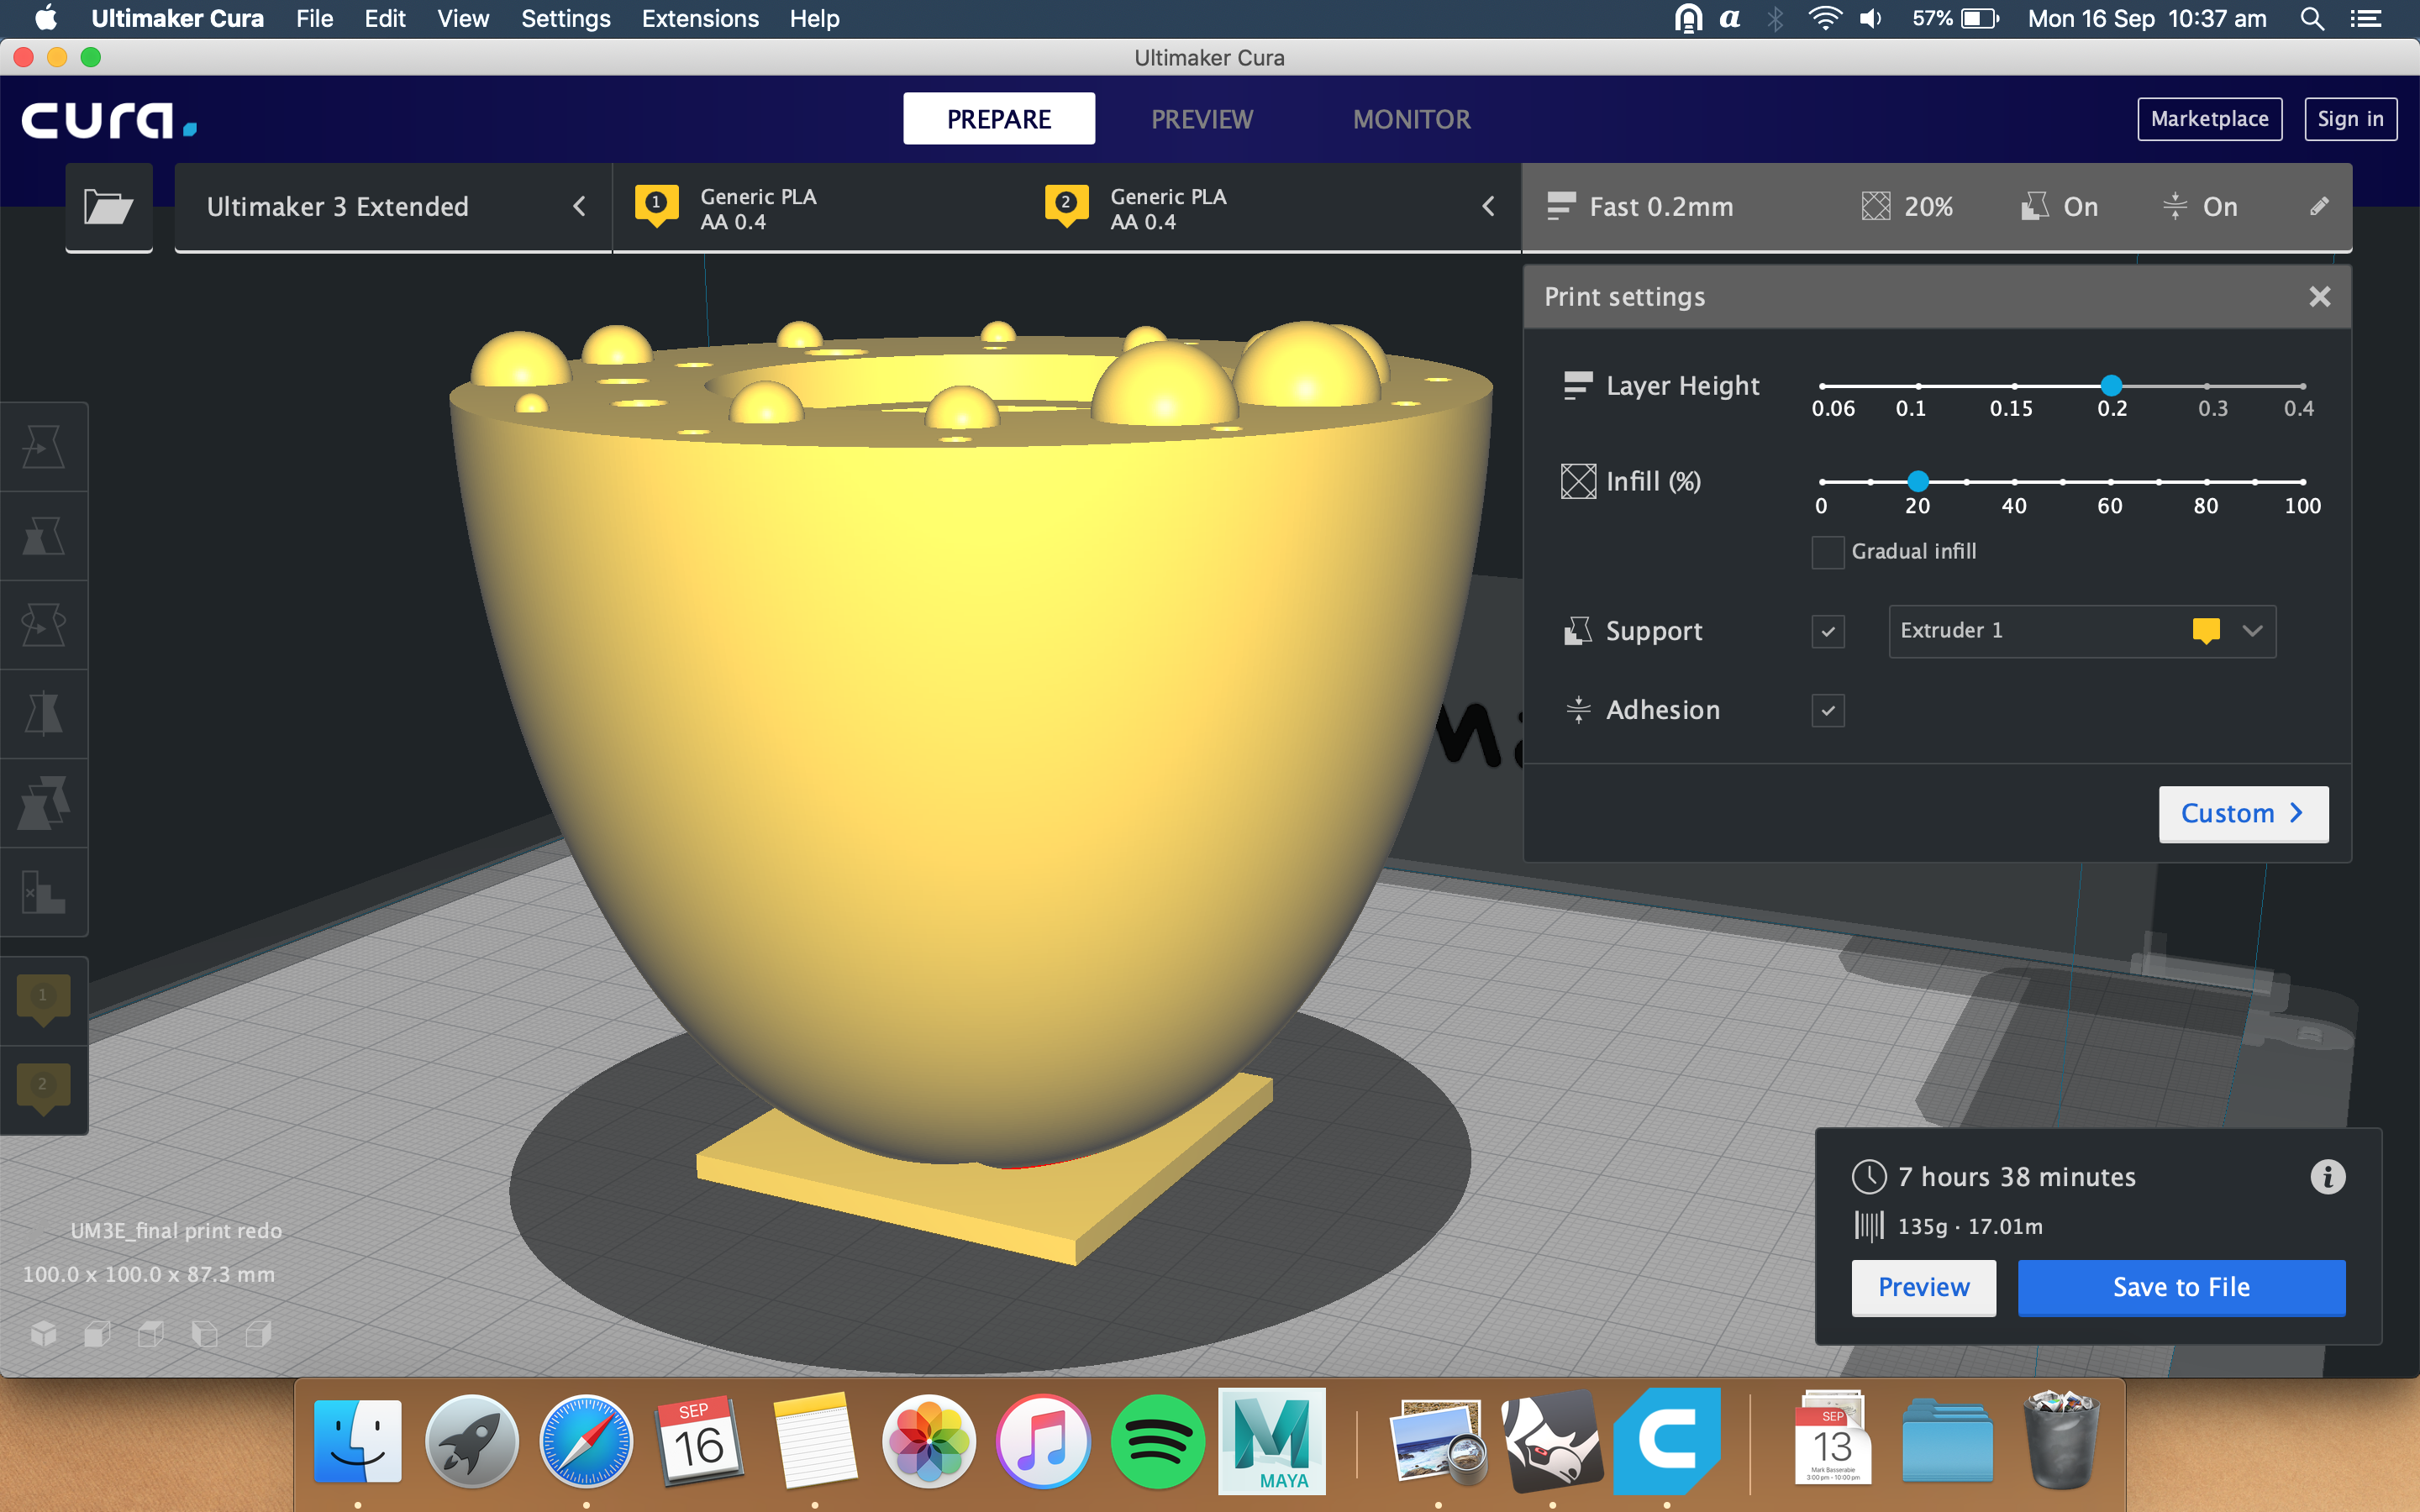The height and width of the screenshot is (1512, 2420).
Task: Select the Support Blocker tool
Action: click(43, 892)
